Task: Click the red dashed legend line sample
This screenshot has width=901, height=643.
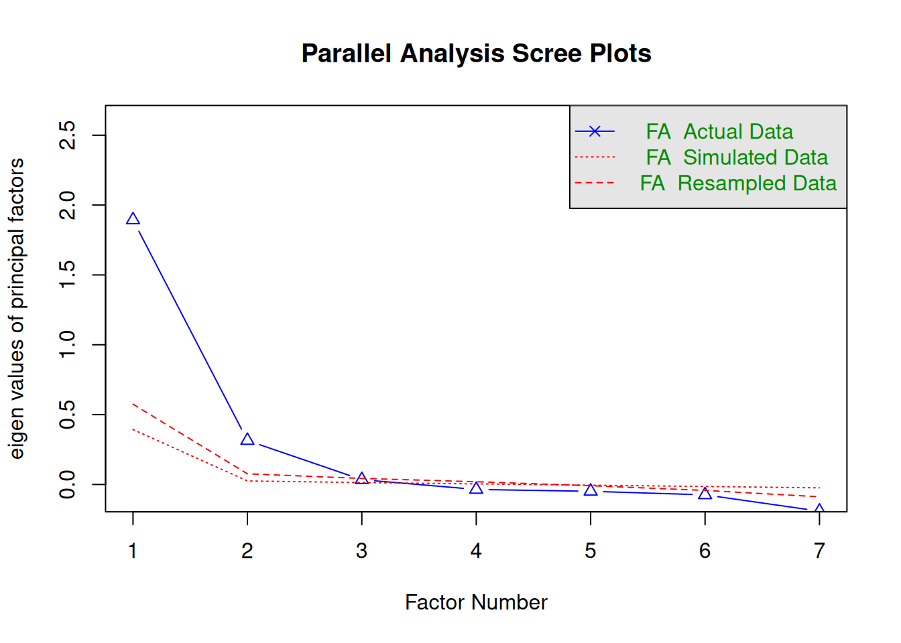Action: point(595,183)
